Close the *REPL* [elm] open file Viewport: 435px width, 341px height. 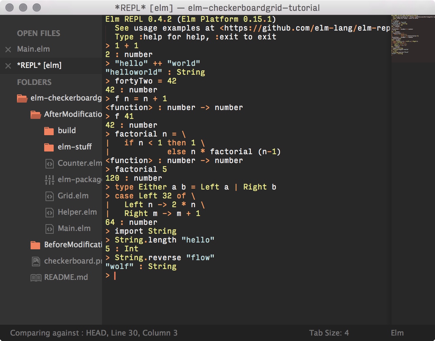point(8,65)
